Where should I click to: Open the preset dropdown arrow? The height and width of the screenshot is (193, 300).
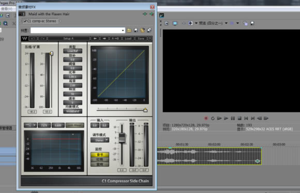pos(123,30)
